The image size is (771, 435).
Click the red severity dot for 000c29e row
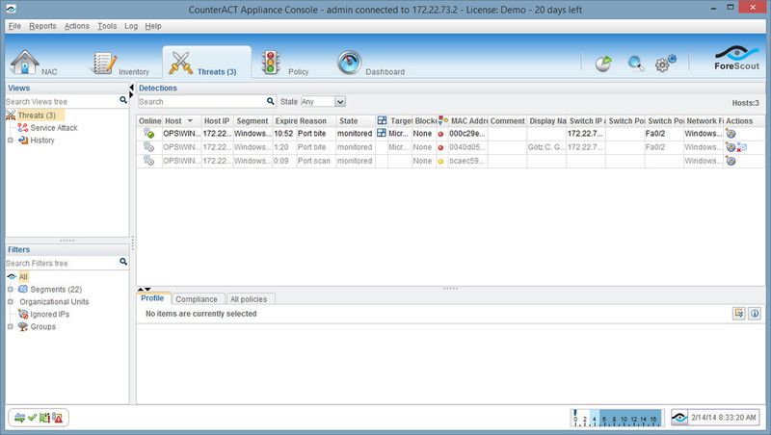(x=440, y=134)
